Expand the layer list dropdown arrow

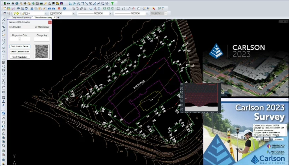click(46, 13)
